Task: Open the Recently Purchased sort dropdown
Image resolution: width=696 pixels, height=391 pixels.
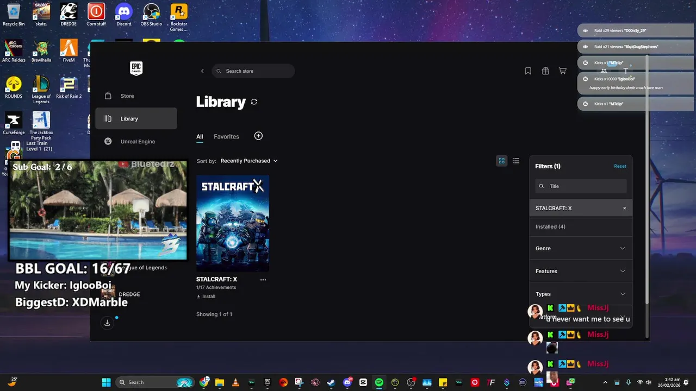Action: coord(249,161)
